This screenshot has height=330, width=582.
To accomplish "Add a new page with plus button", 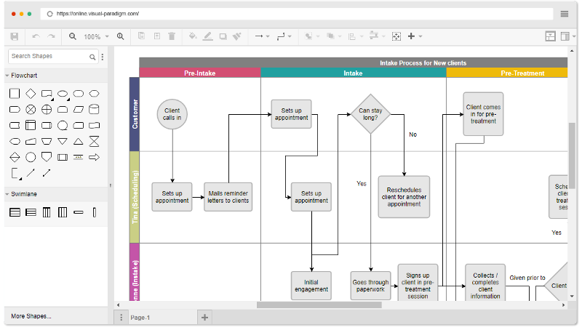I will [x=204, y=318].
